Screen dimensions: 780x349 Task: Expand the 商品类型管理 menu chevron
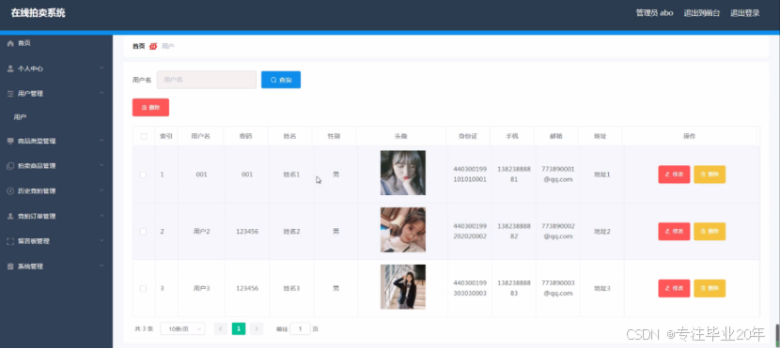101,141
